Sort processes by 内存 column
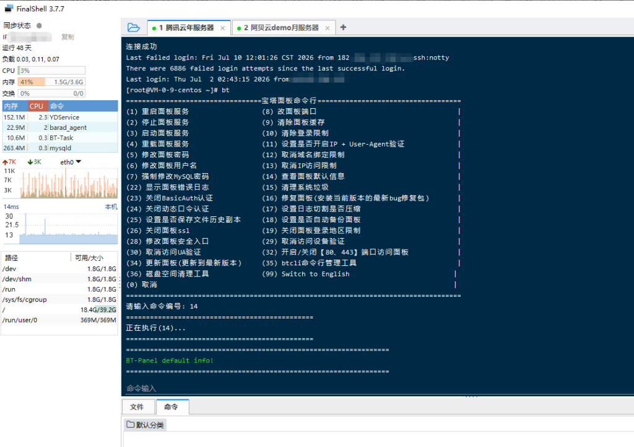Image resolution: width=634 pixels, height=447 pixels. tap(15, 106)
